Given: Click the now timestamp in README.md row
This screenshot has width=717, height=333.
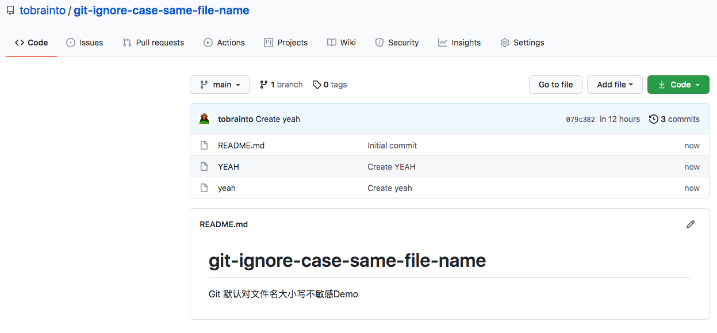Looking at the screenshot, I should [692, 146].
